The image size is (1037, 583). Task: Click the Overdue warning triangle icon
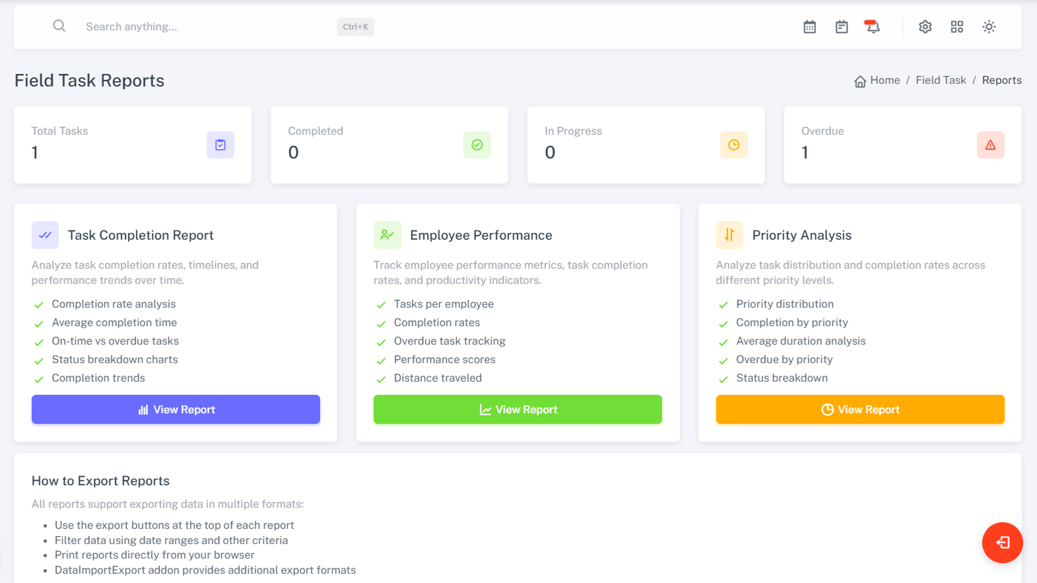(x=990, y=145)
